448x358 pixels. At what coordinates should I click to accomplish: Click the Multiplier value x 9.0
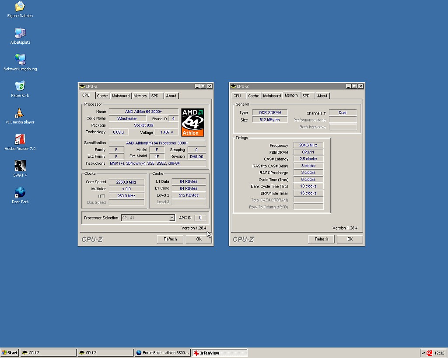[126, 189]
